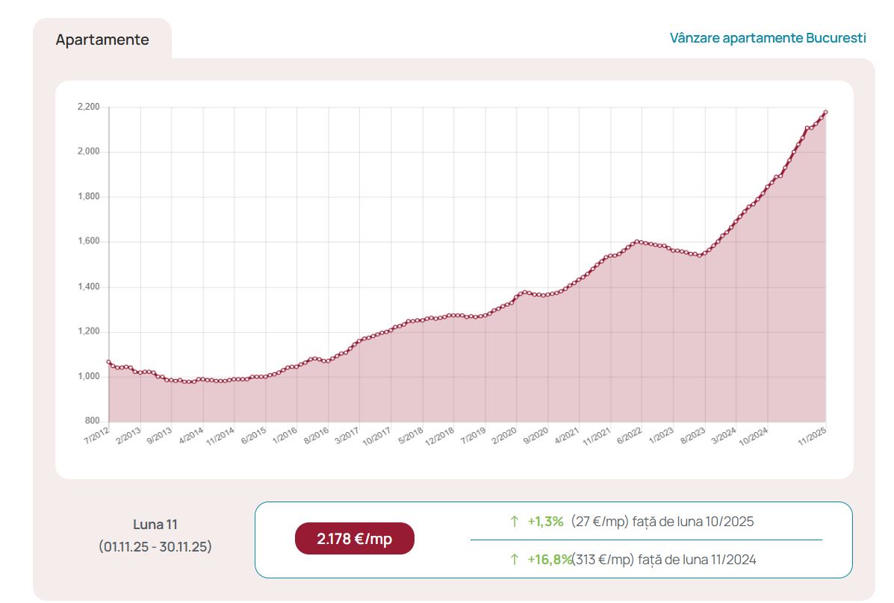Click the first data point at 7/2012
Viewport: 894px width, 603px height.
point(109,362)
